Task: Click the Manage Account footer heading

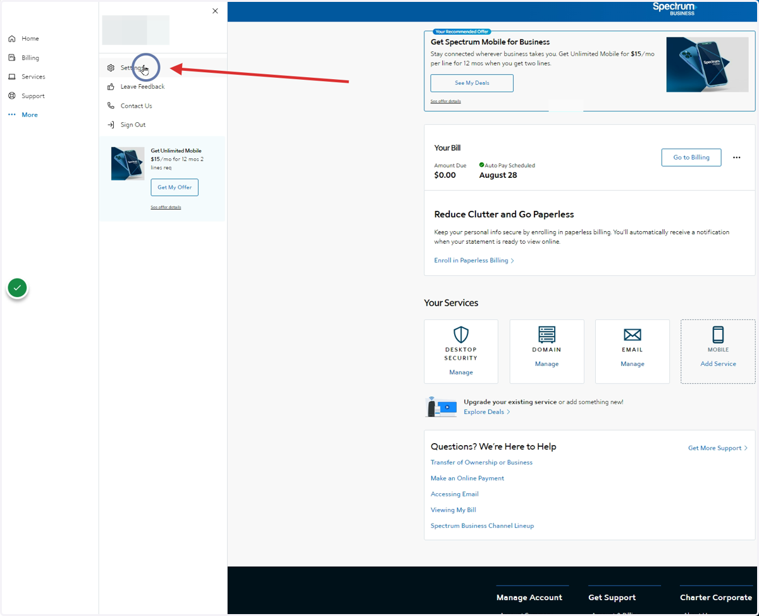Action: point(529,597)
